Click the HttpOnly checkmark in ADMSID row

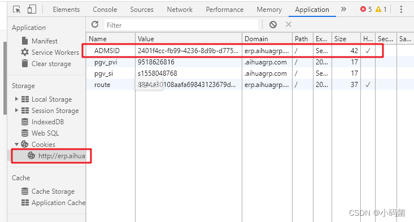368,51
